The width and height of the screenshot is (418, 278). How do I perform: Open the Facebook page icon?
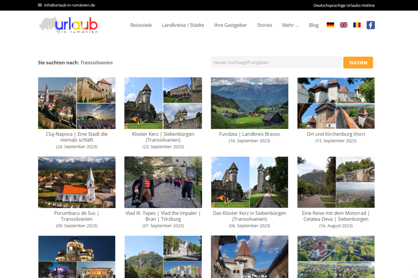[x=371, y=25]
